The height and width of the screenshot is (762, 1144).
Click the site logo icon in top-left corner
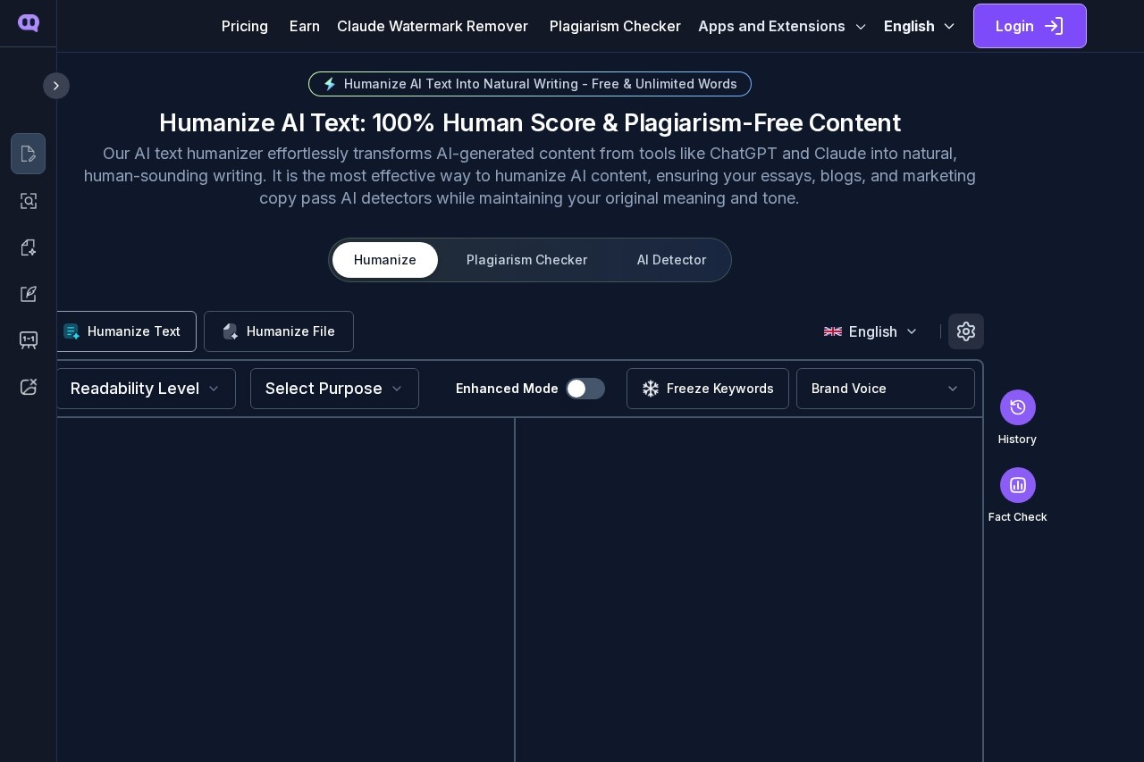pos(29,23)
